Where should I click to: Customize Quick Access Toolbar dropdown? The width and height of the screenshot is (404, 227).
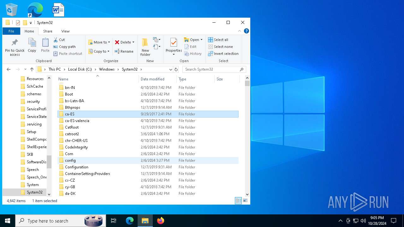[31, 23]
